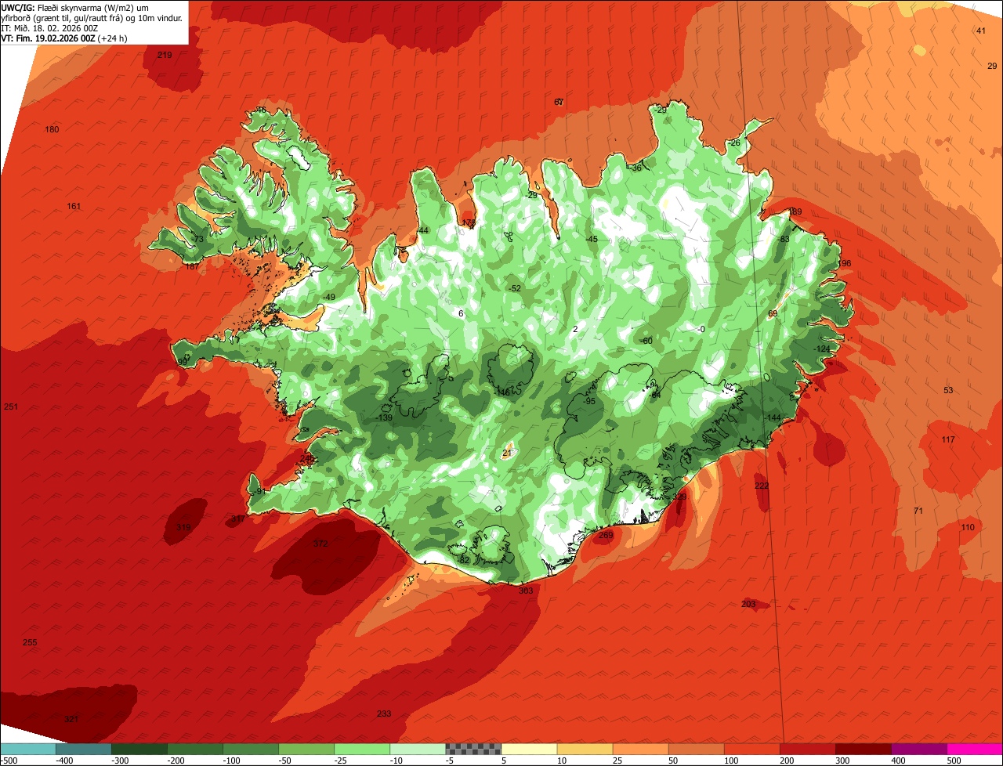Click the '219' value near the top
The width and height of the screenshot is (1003, 766).
[165, 55]
